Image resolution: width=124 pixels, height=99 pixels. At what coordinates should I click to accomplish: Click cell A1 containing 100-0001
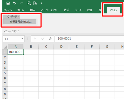(x=16, y=52)
